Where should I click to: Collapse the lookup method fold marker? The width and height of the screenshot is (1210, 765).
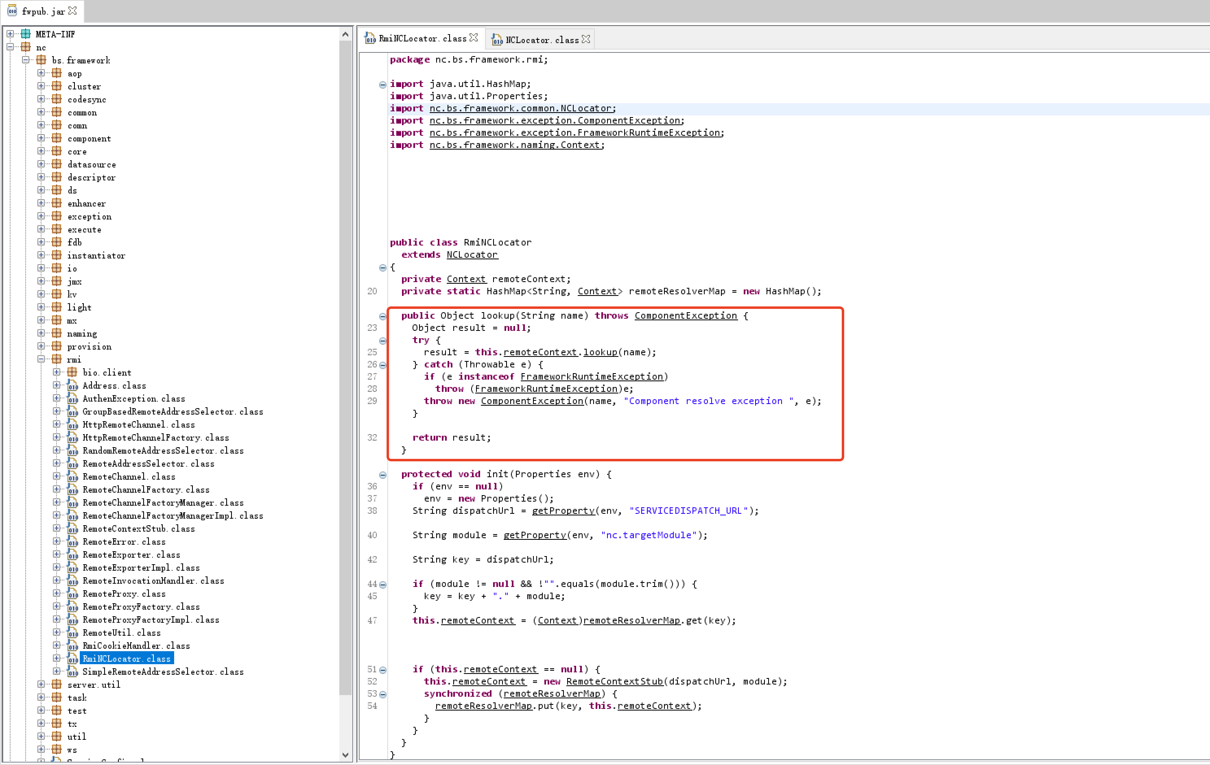pyautogui.click(x=382, y=316)
